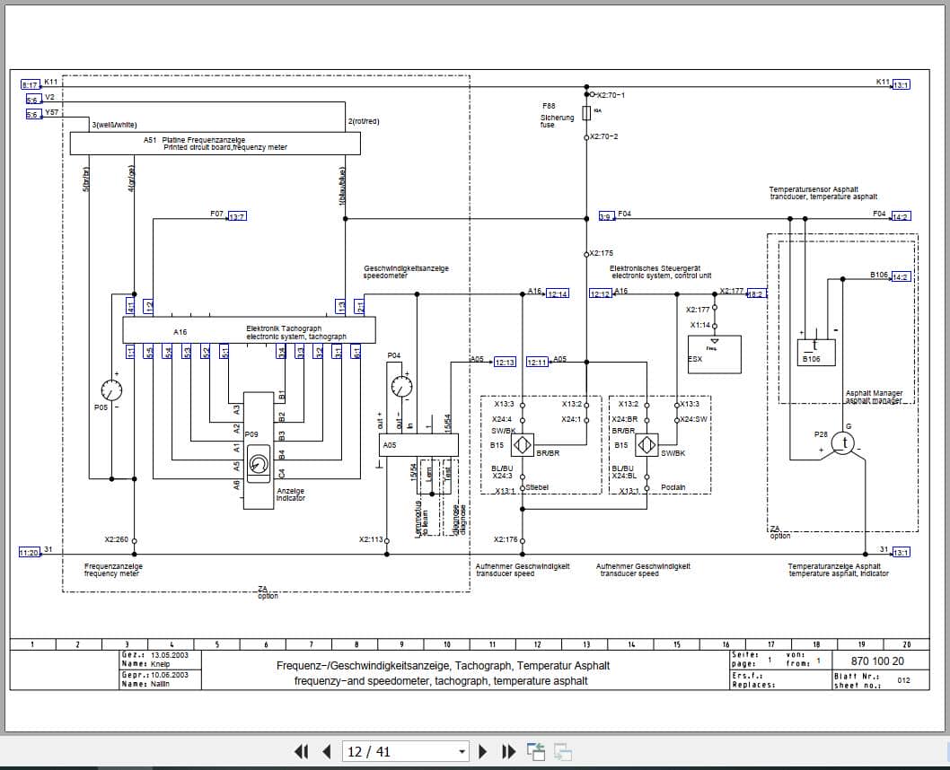Viewport: 950px width, 770px height.
Task: Click the Frequenzanzeige frequency meter label
Action: point(113,570)
